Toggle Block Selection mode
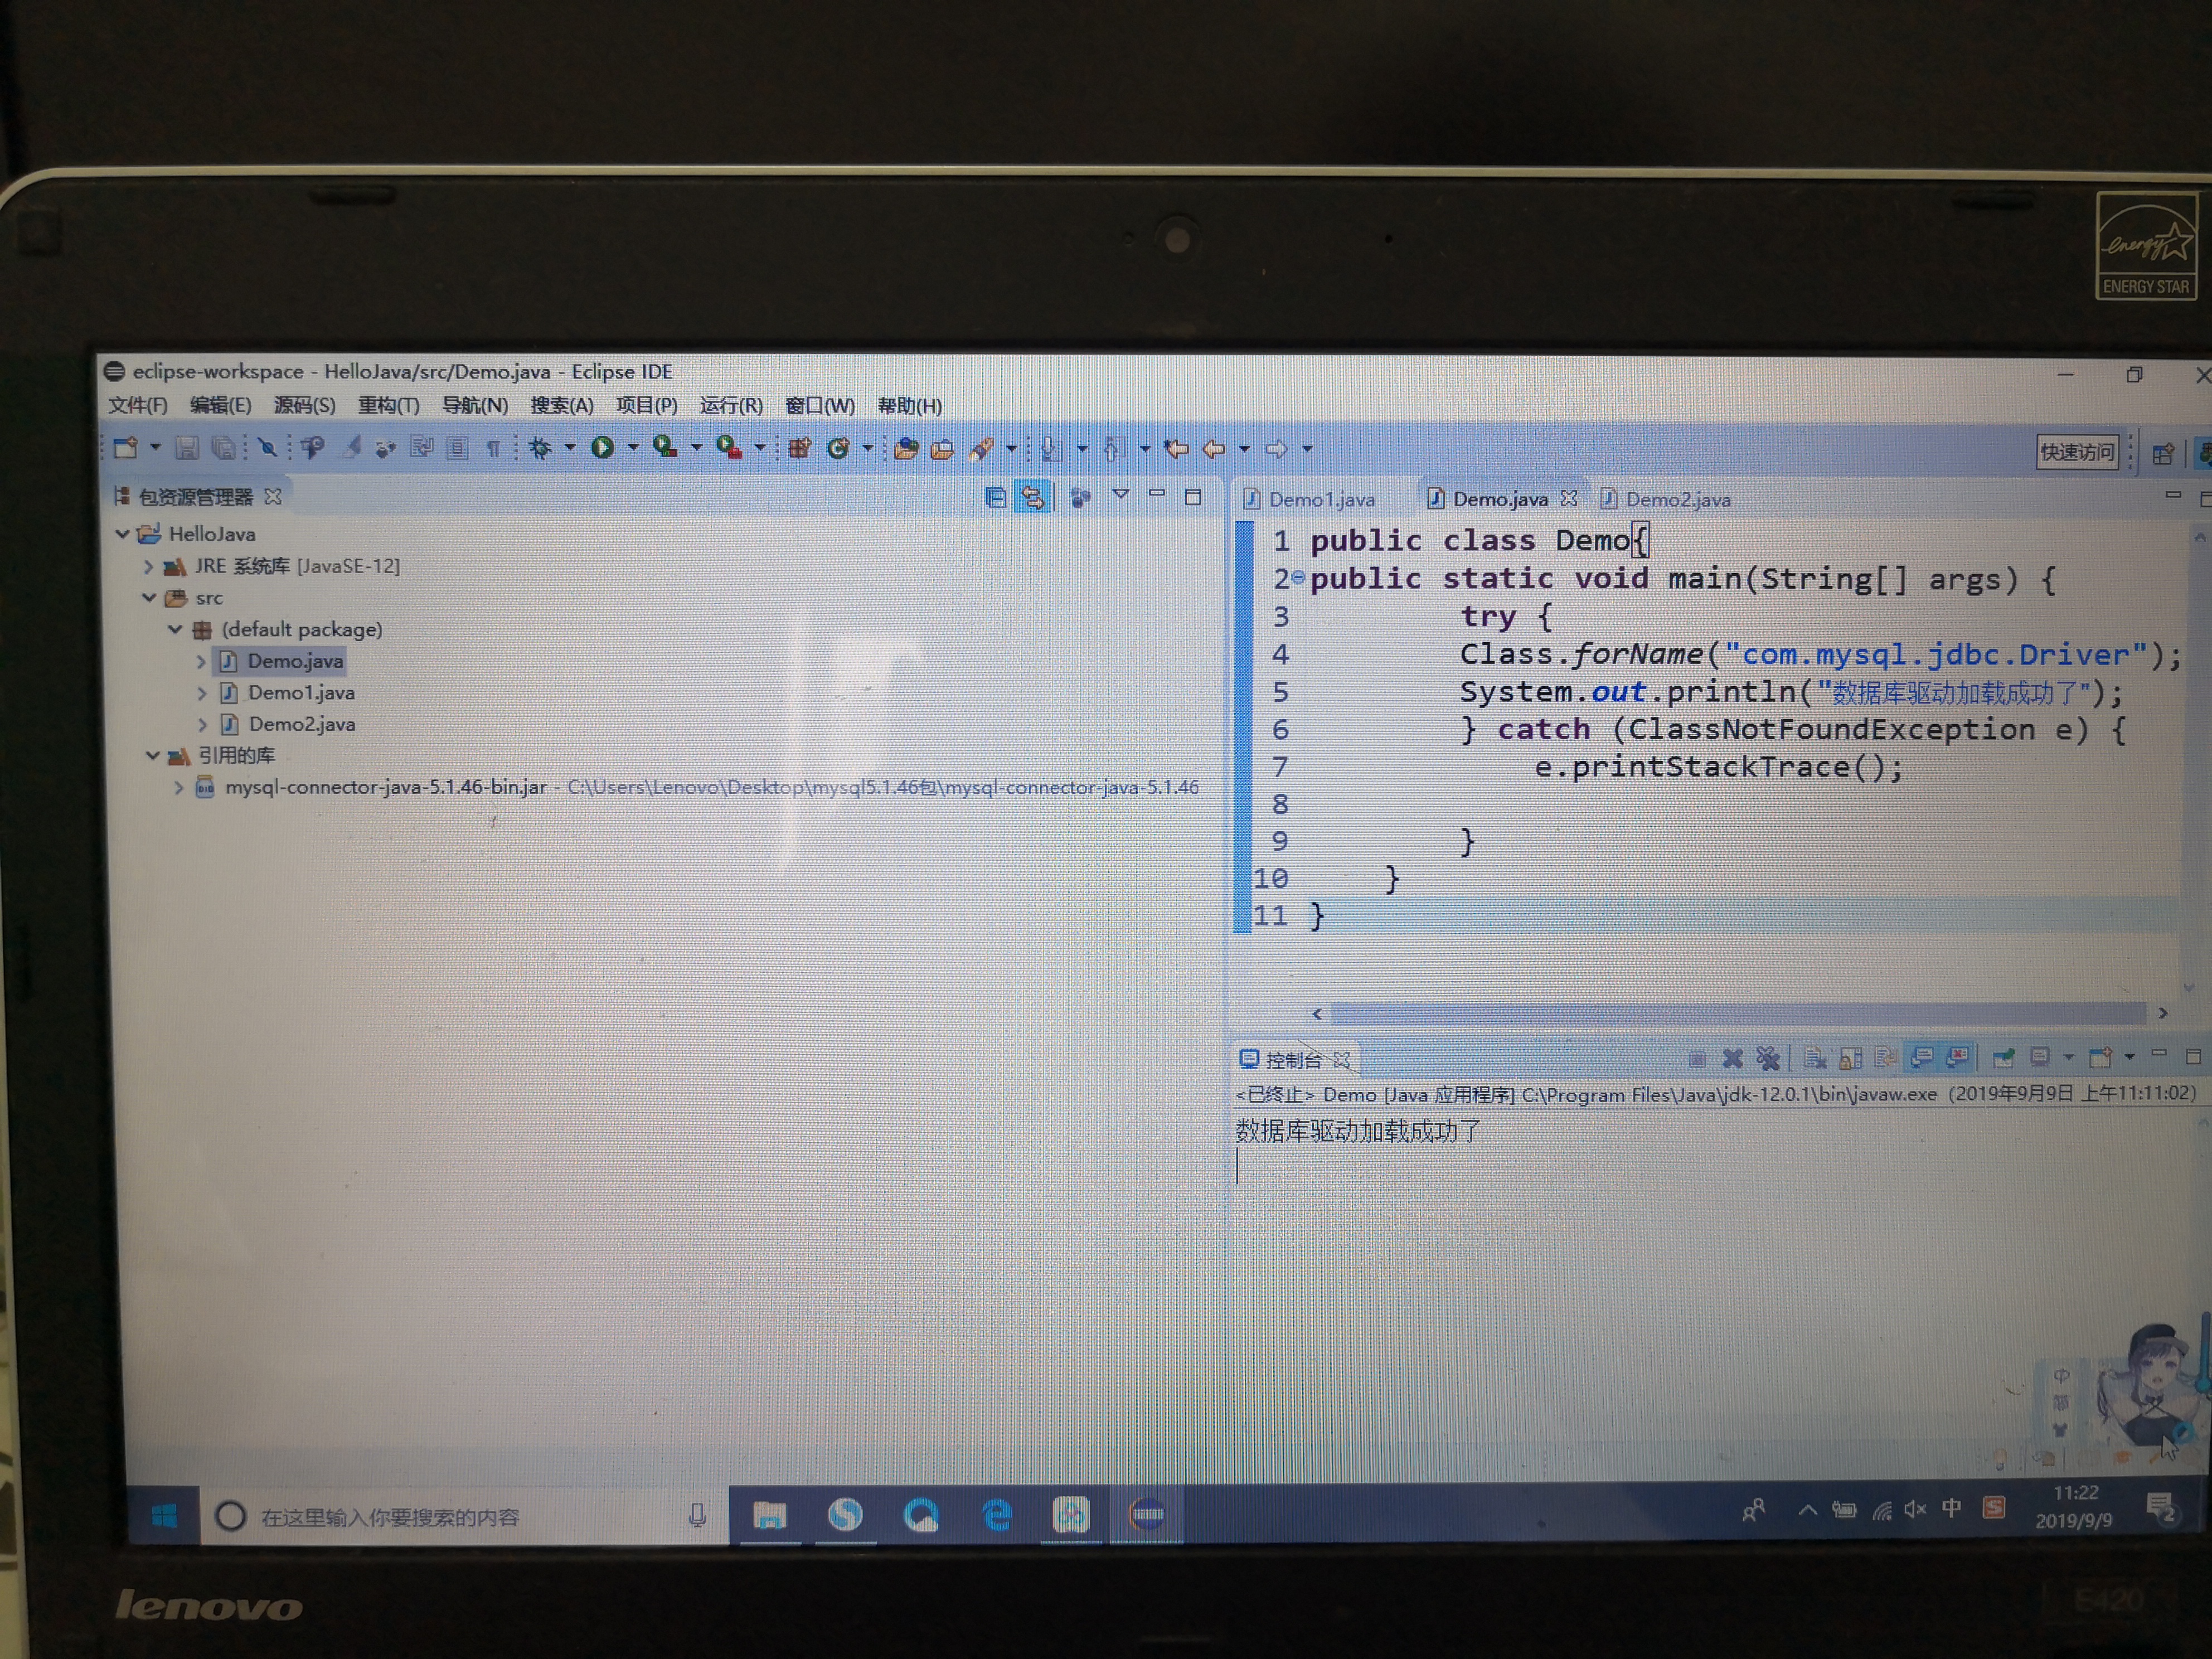Screen dimensions: 2212x1659 coord(457,448)
